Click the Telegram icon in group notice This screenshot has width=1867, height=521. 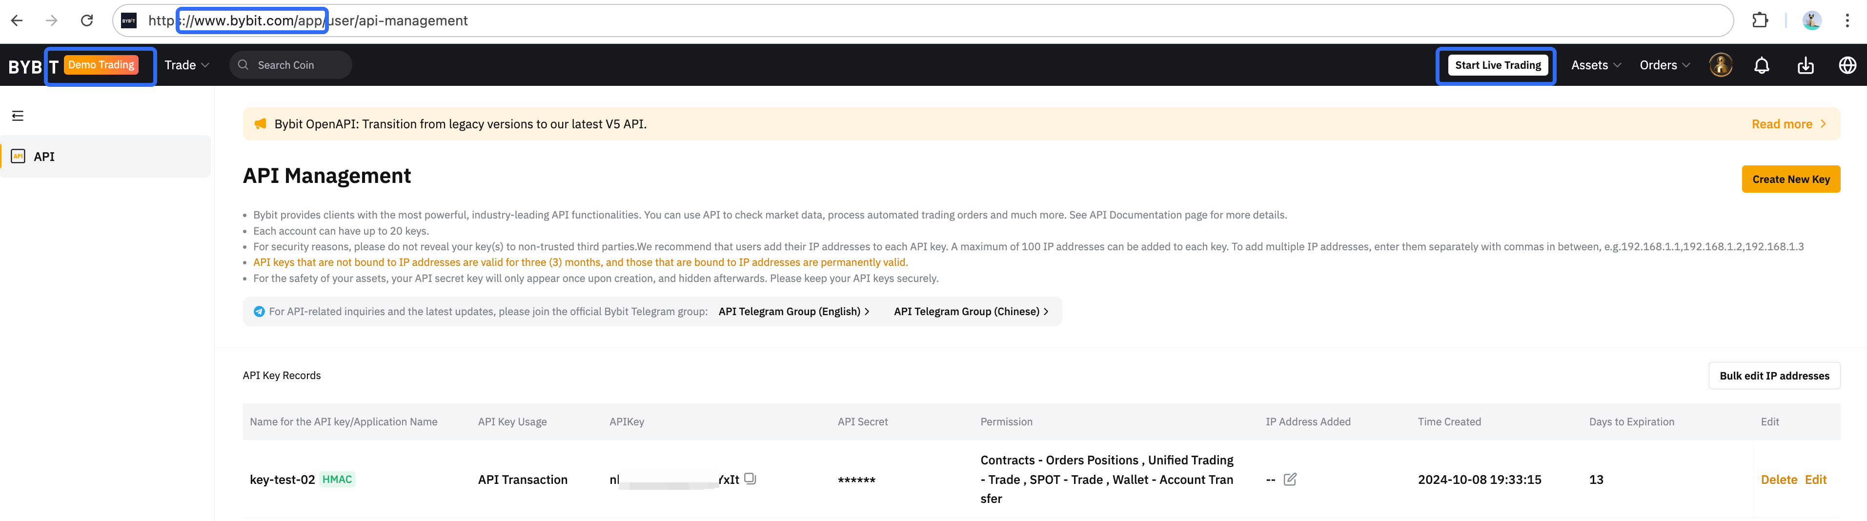(259, 312)
